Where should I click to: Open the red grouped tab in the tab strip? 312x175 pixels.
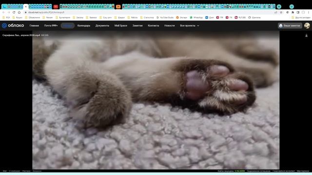coord(56,6)
